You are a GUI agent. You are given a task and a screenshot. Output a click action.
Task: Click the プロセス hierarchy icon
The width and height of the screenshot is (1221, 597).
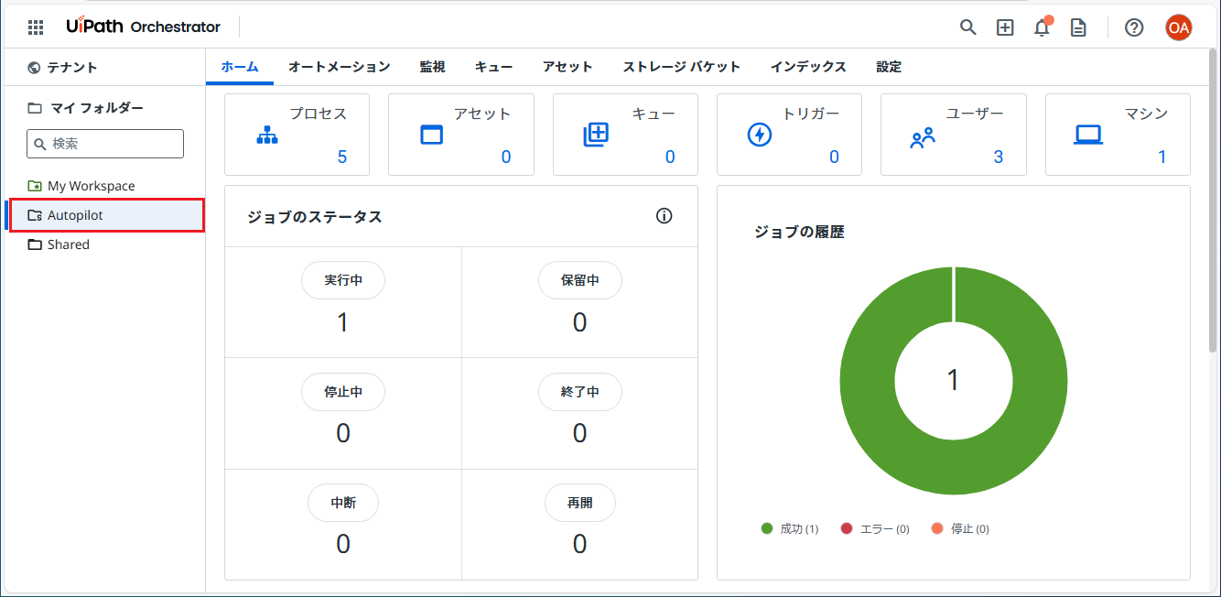coord(267,135)
